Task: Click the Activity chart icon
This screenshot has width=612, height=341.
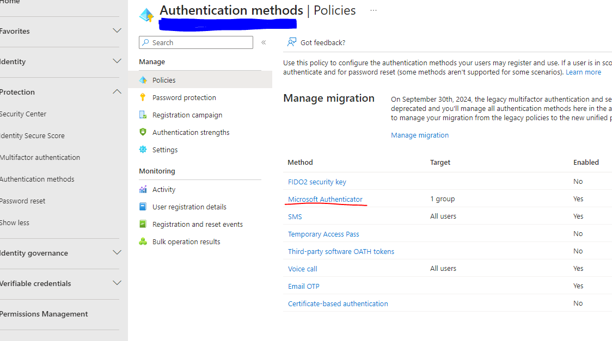Action: coord(143,189)
